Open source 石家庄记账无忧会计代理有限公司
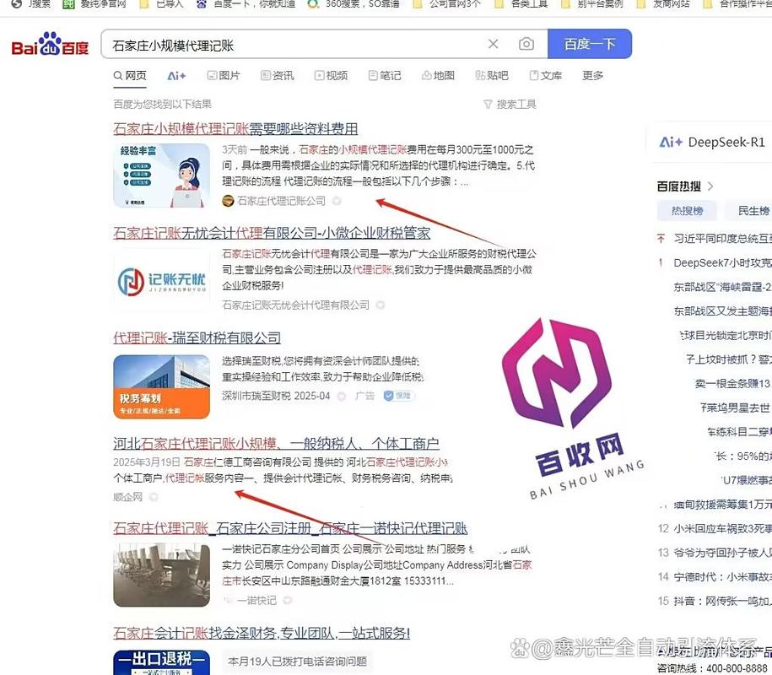Screen dimensions: 772x675 295,305
